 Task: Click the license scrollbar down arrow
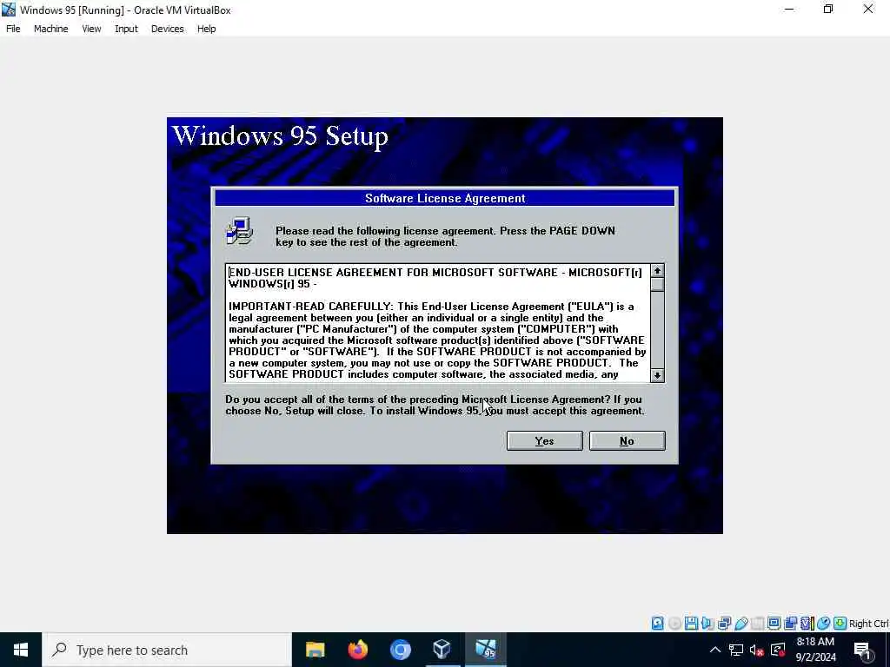pos(657,375)
